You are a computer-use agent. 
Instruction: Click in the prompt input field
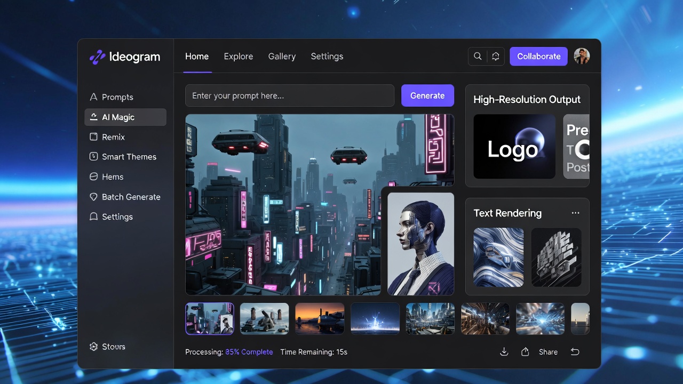(x=290, y=95)
